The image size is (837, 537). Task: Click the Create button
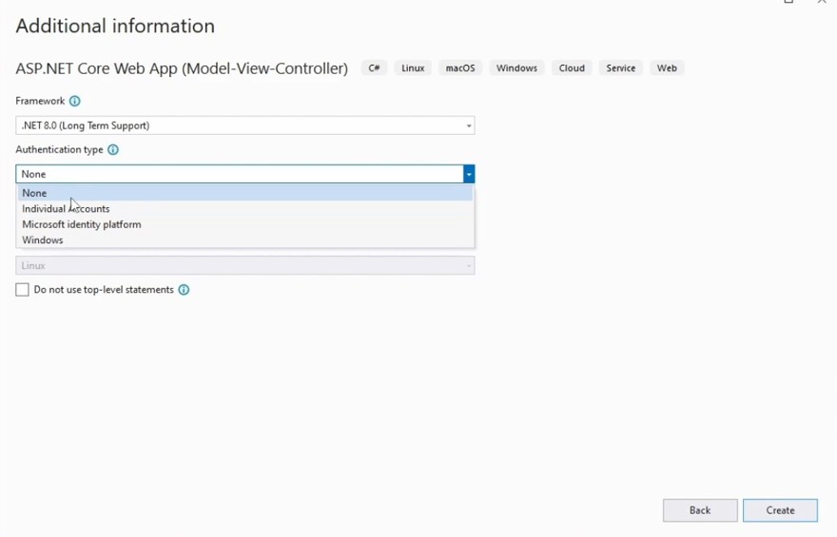point(780,510)
